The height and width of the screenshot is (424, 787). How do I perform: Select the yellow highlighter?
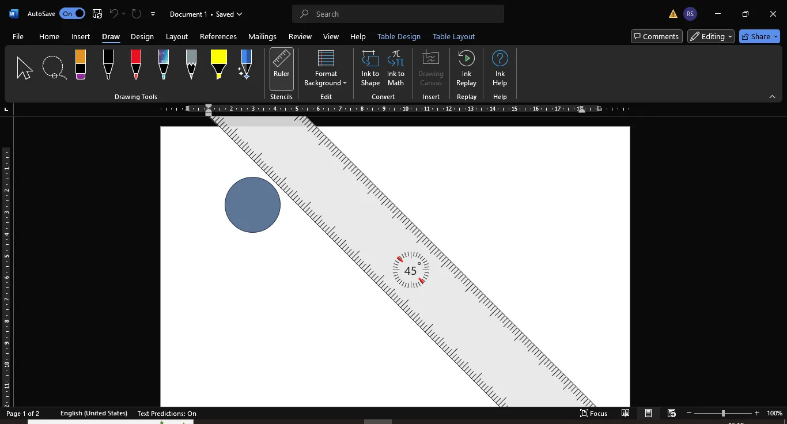pyautogui.click(x=219, y=65)
